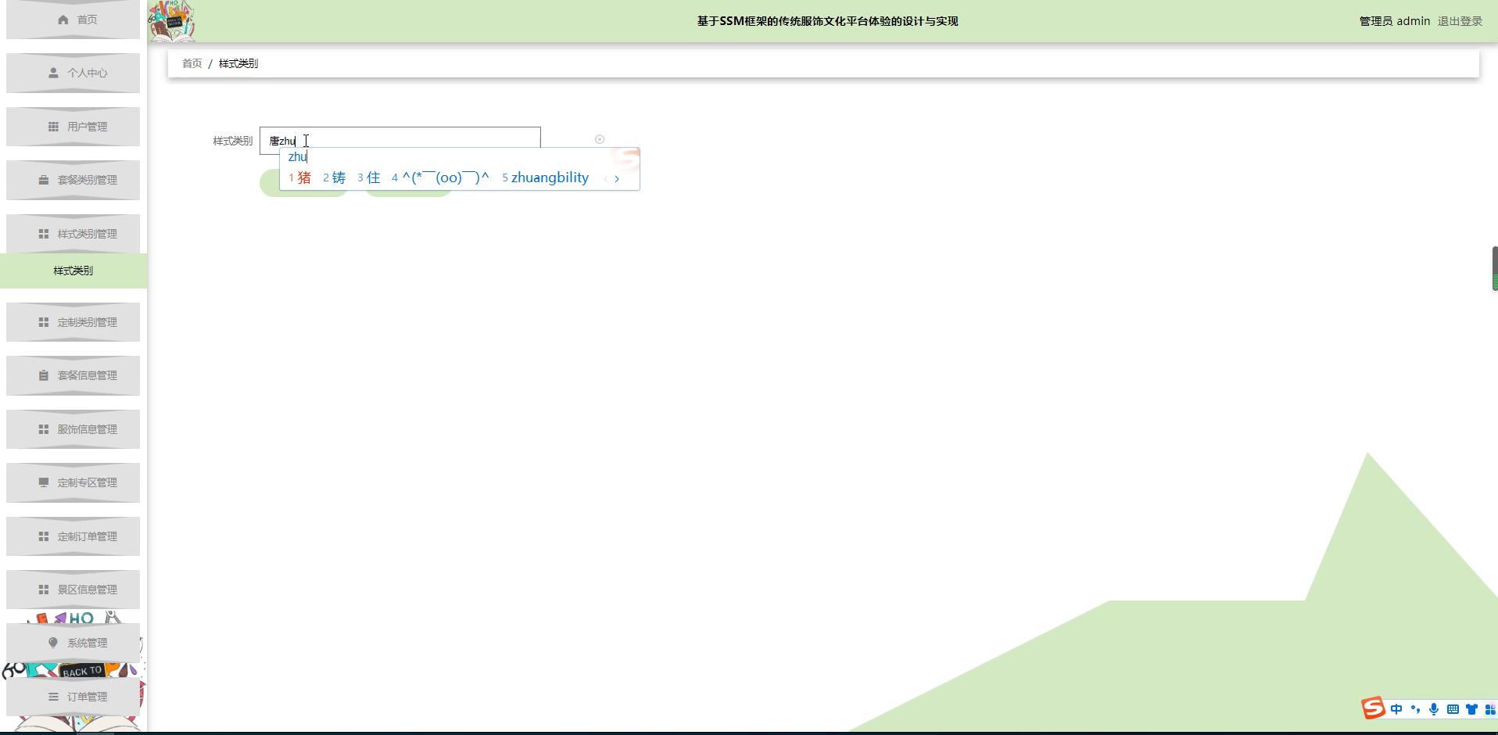Select the 样式类别 submenu item
This screenshot has height=735, width=1498.
(73, 271)
